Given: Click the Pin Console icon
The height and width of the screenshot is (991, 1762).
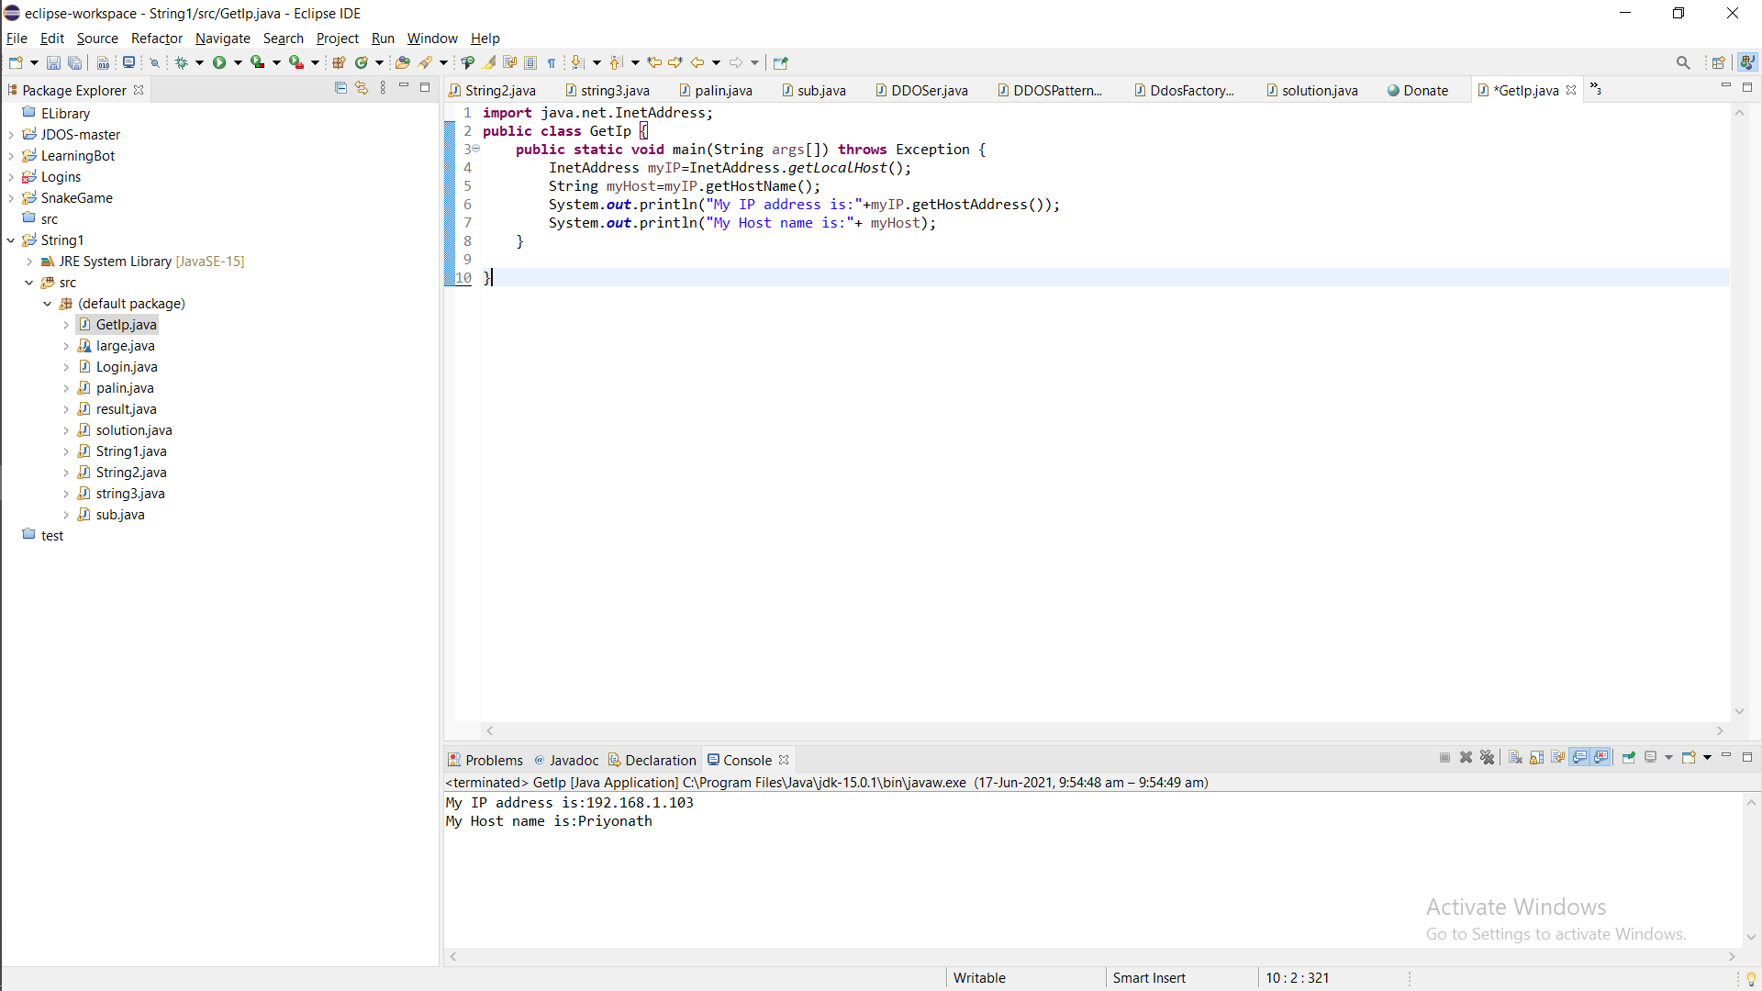Looking at the screenshot, I should (x=1629, y=757).
